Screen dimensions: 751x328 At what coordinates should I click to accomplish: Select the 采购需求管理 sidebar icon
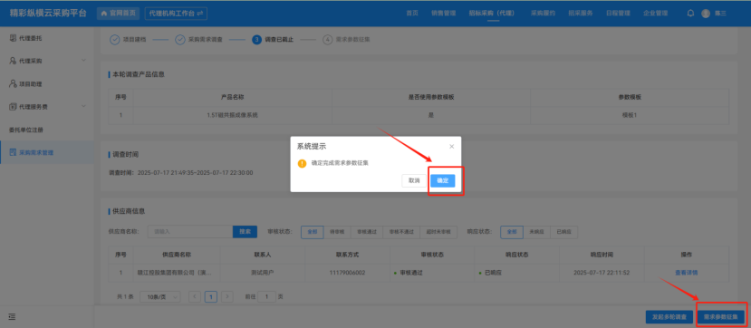(13, 153)
